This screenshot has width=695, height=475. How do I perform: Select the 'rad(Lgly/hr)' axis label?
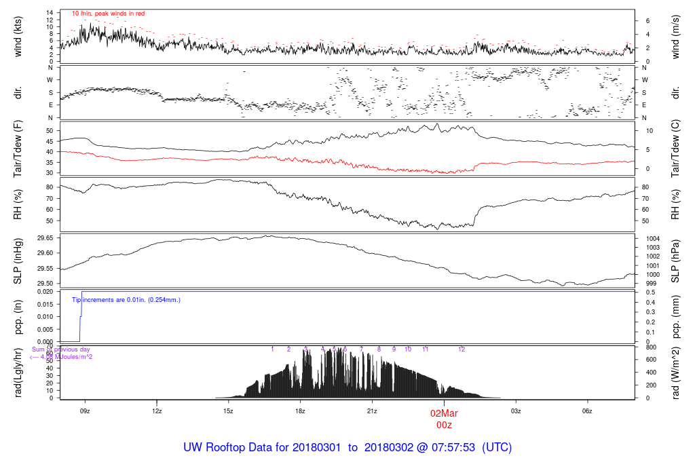[x=18, y=373]
